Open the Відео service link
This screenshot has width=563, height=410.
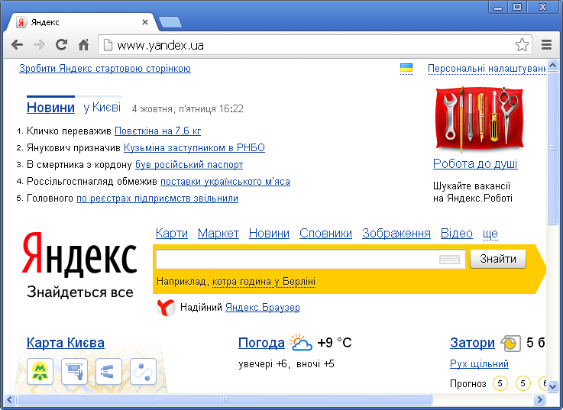[456, 234]
